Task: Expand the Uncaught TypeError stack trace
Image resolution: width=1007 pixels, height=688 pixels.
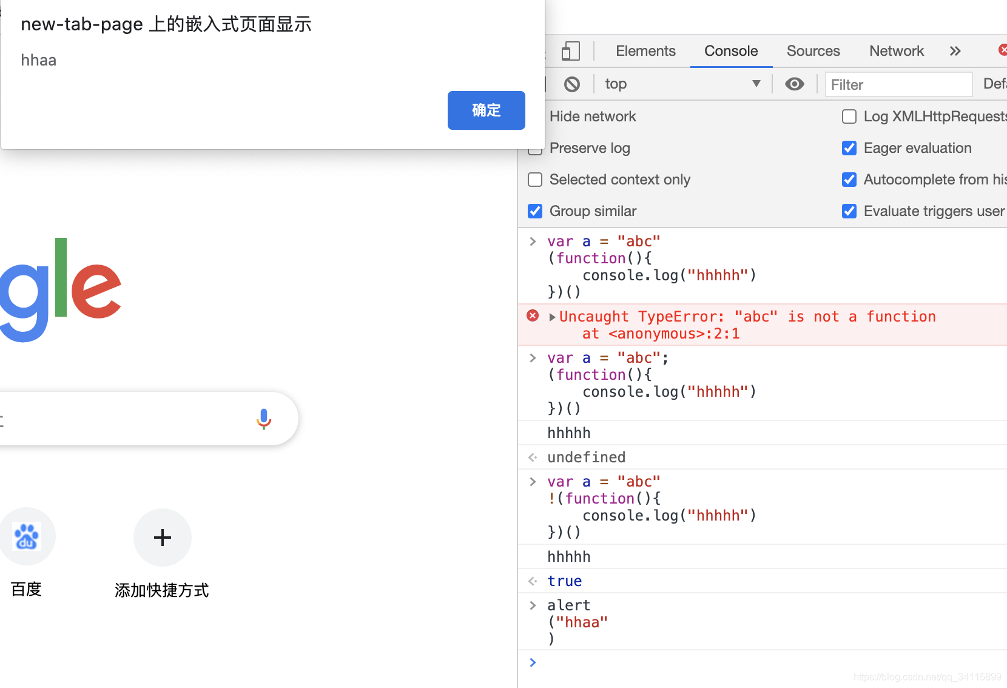Action: point(552,317)
